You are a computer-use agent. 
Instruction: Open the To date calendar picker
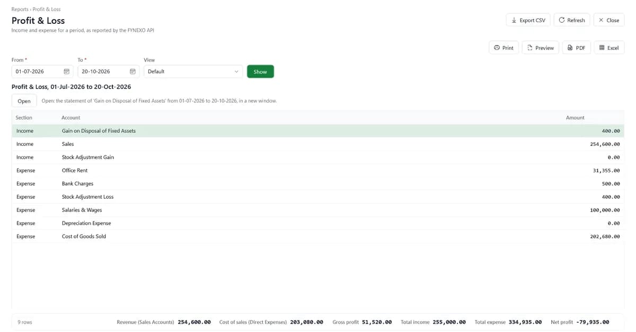pyautogui.click(x=133, y=71)
